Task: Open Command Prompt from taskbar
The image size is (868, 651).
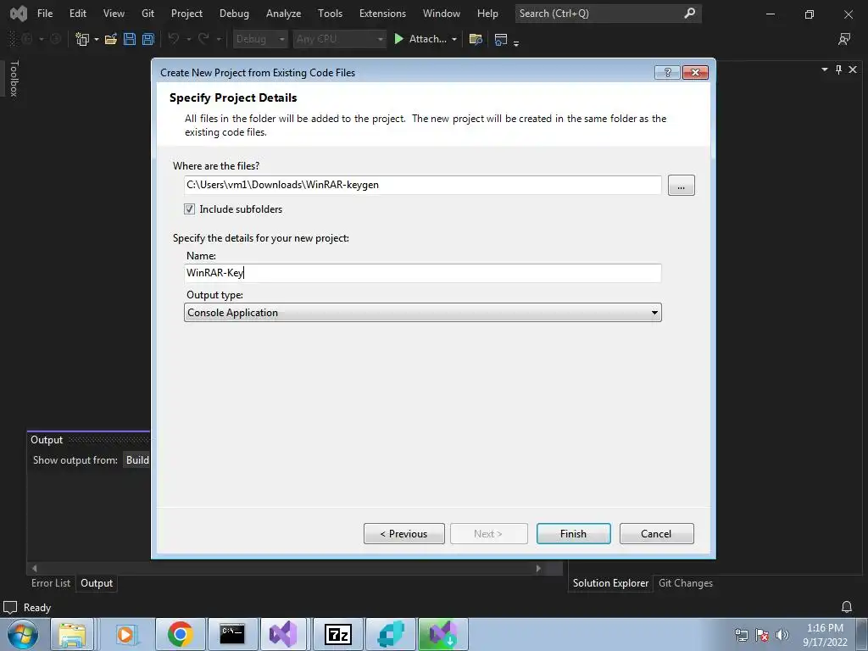Action: pos(232,634)
